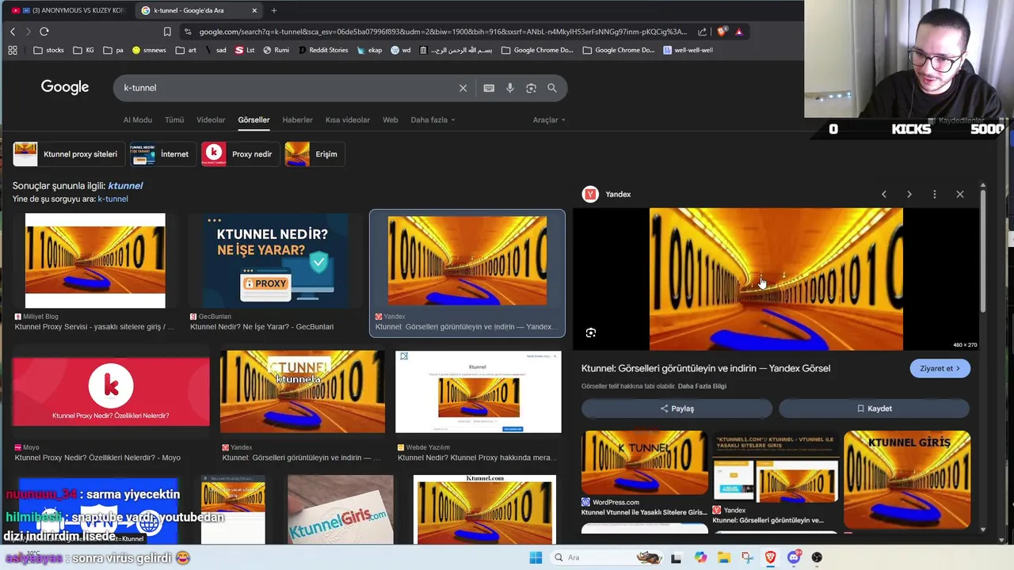Search by image with the Lens camera icon

pyautogui.click(x=532, y=88)
